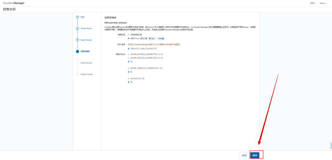Click the orange CDH version warning text

pyautogui.click(x=154, y=45)
